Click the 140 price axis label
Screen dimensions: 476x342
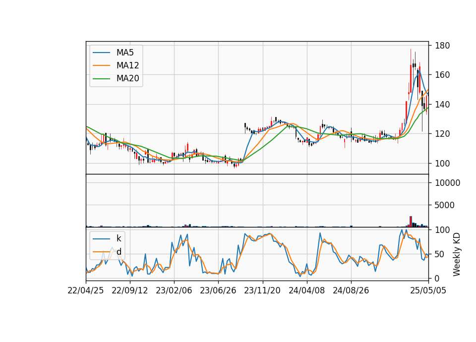(x=442, y=105)
